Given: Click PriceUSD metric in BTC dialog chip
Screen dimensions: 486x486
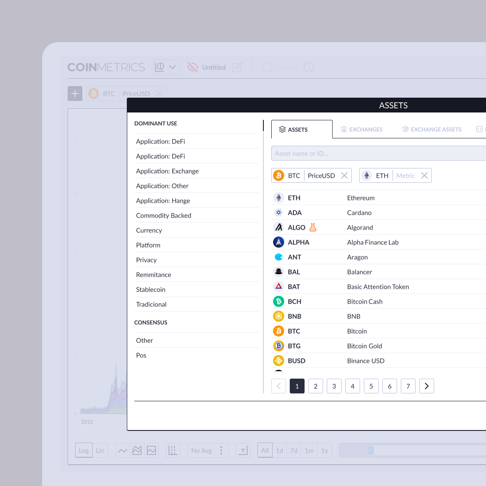Looking at the screenshot, I should (x=321, y=176).
